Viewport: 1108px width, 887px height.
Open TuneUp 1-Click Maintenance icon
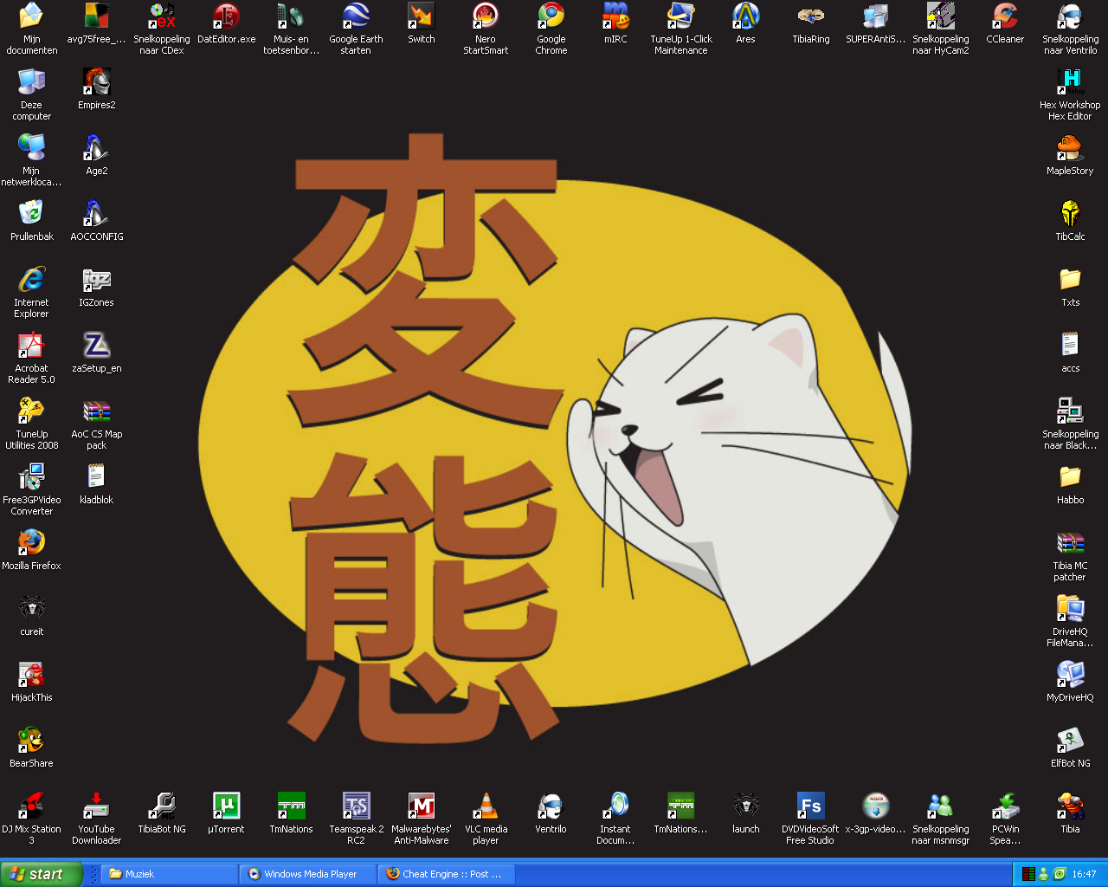(x=680, y=16)
